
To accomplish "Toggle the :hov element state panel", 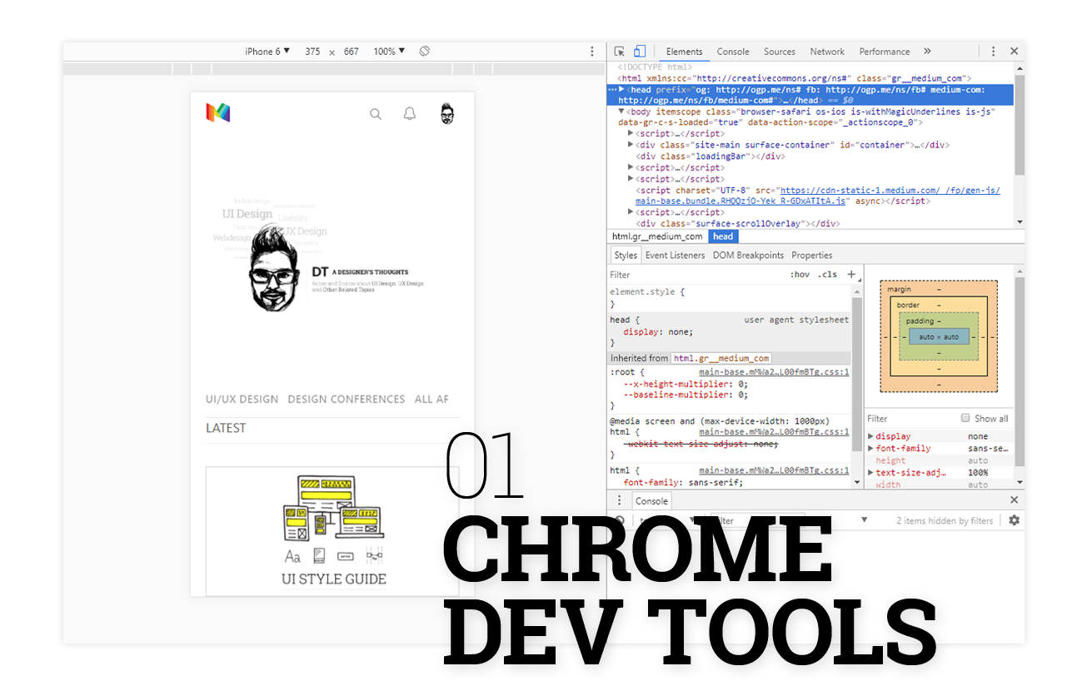I will click(x=800, y=275).
